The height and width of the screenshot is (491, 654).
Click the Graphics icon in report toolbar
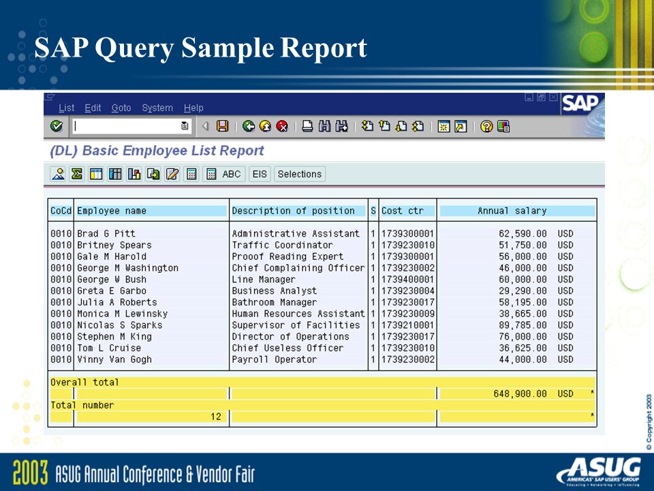tap(58, 174)
